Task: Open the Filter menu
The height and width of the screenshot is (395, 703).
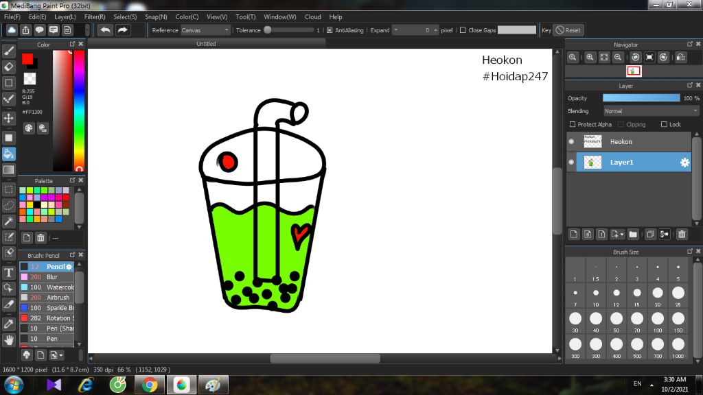Action: (95, 16)
